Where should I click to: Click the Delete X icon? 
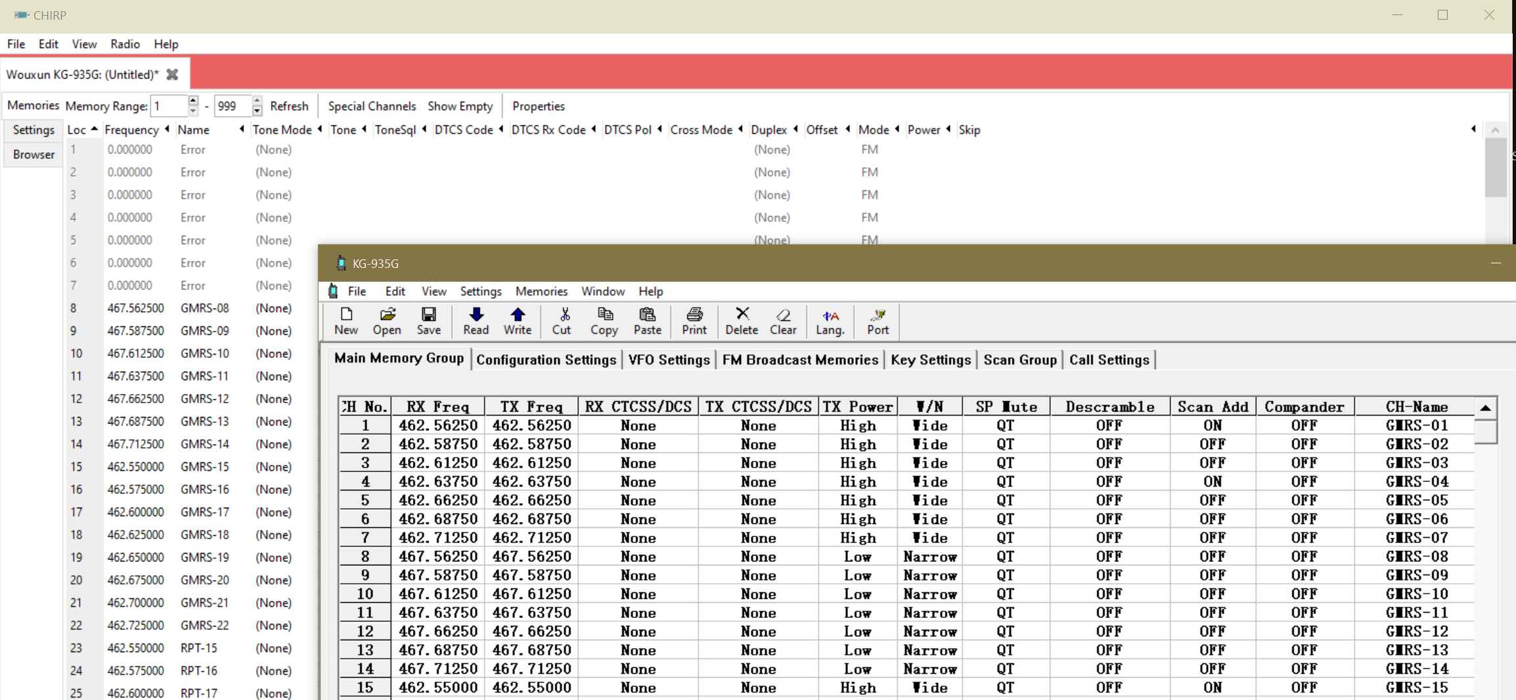742,321
